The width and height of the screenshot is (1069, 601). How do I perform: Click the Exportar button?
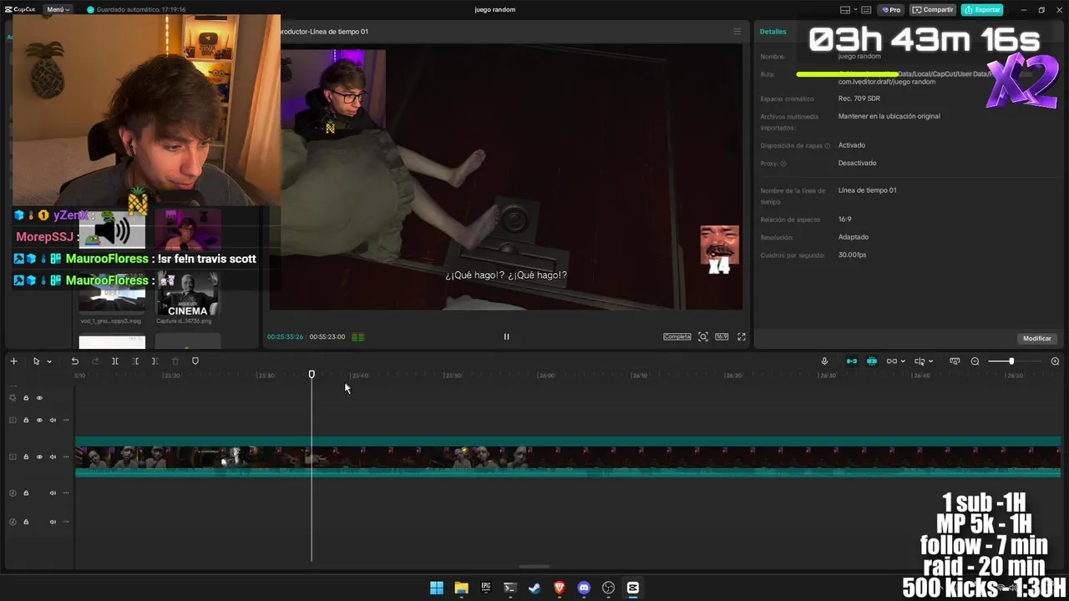click(x=982, y=10)
